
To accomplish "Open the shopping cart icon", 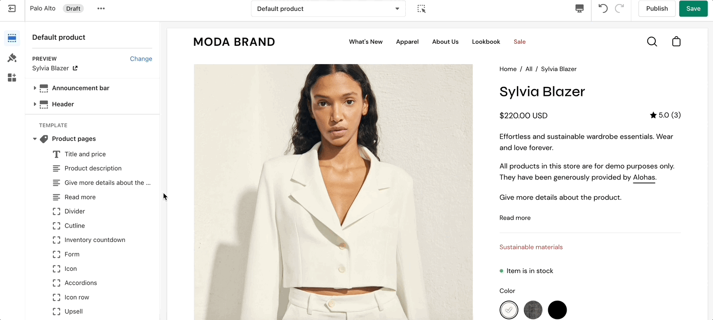I will tap(676, 42).
